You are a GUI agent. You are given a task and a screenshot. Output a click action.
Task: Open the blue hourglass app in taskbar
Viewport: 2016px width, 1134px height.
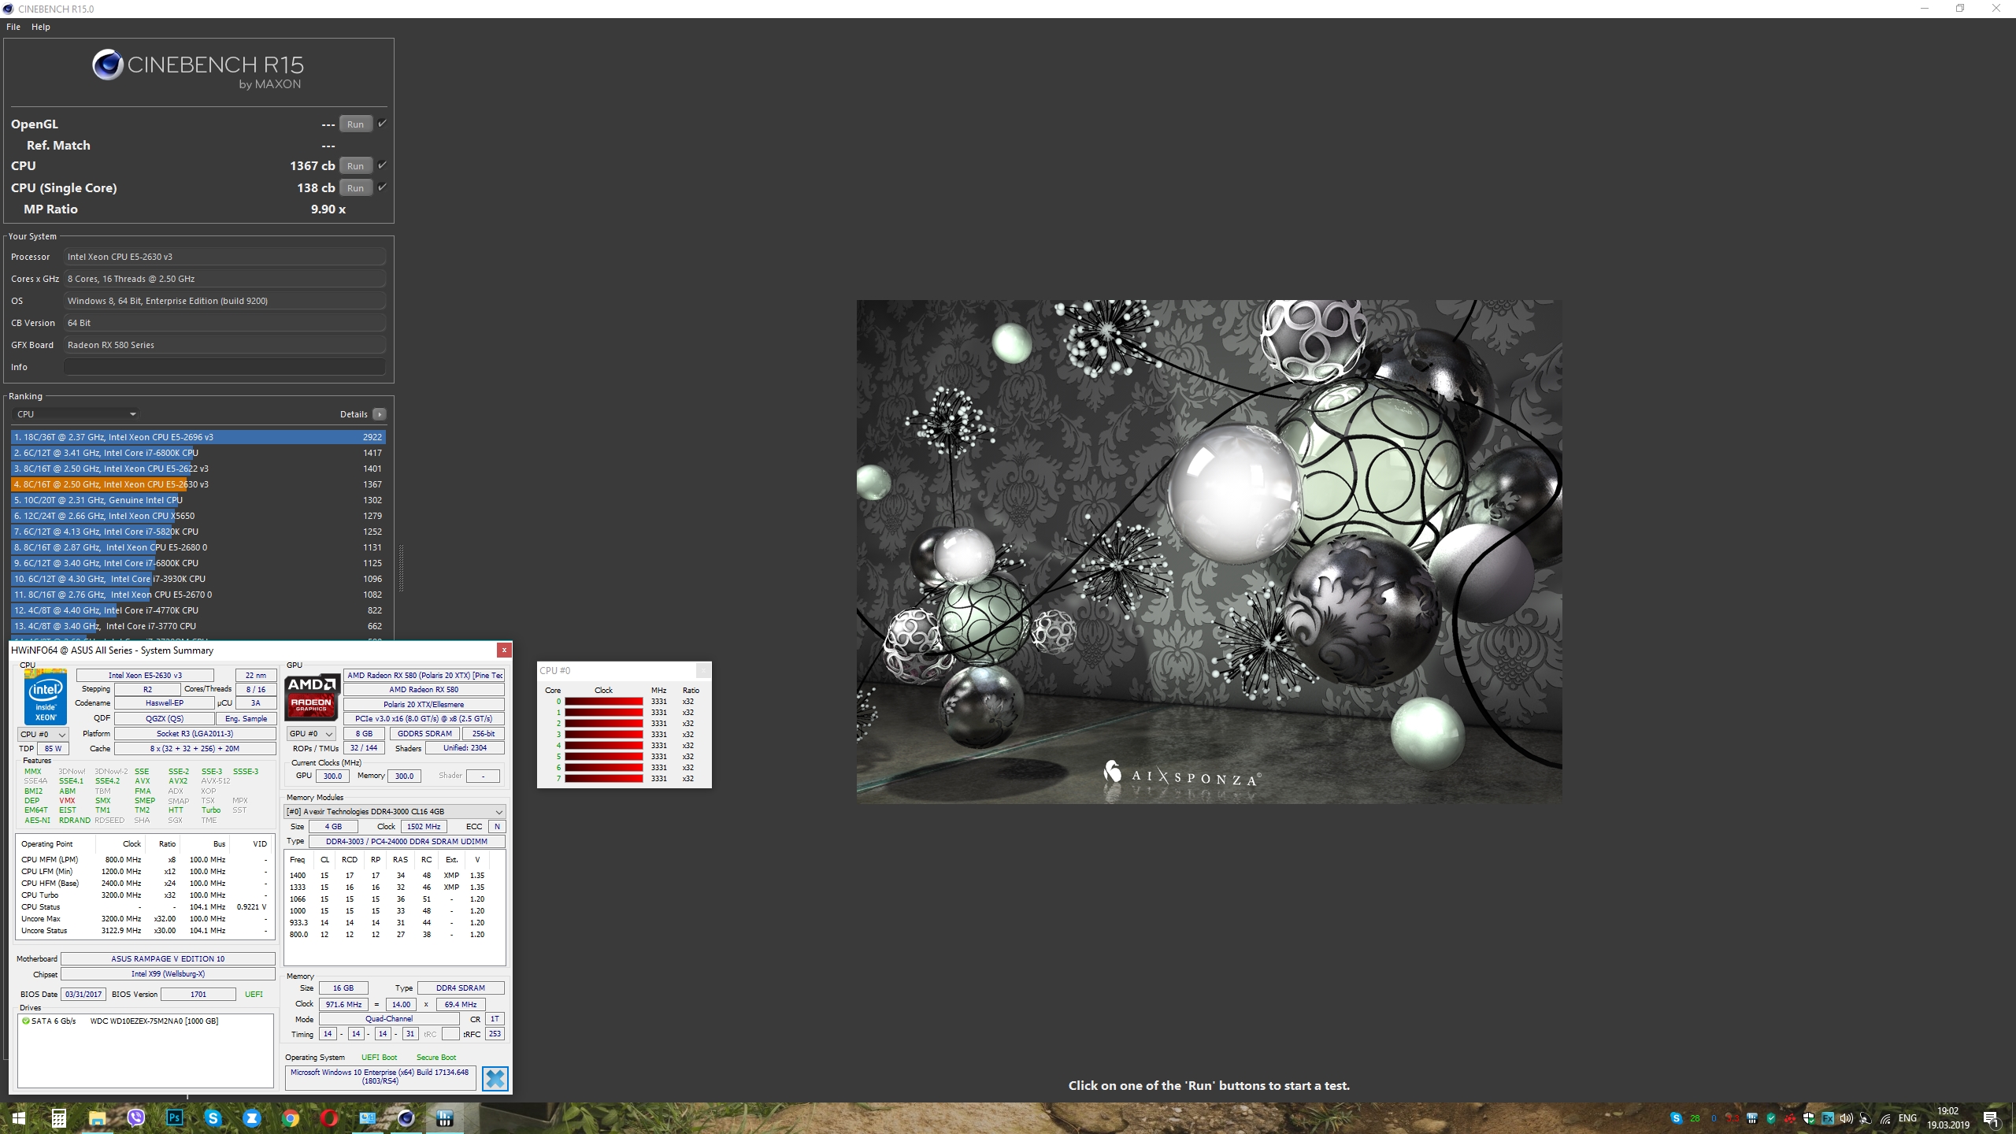(x=251, y=1118)
